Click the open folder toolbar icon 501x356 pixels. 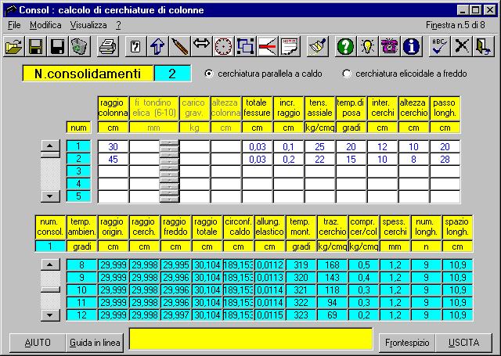pos(14,47)
